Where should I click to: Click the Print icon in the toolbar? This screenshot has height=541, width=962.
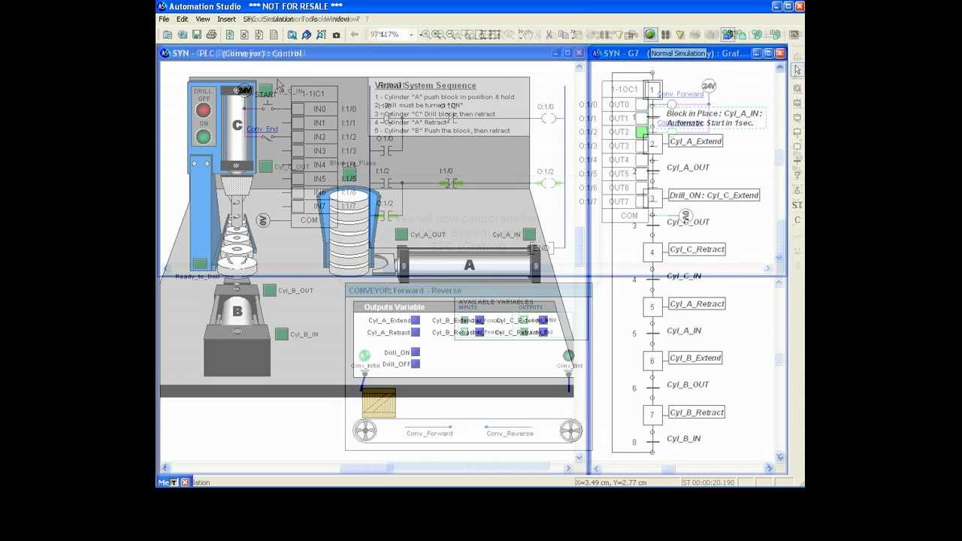click(x=211, y=35)
